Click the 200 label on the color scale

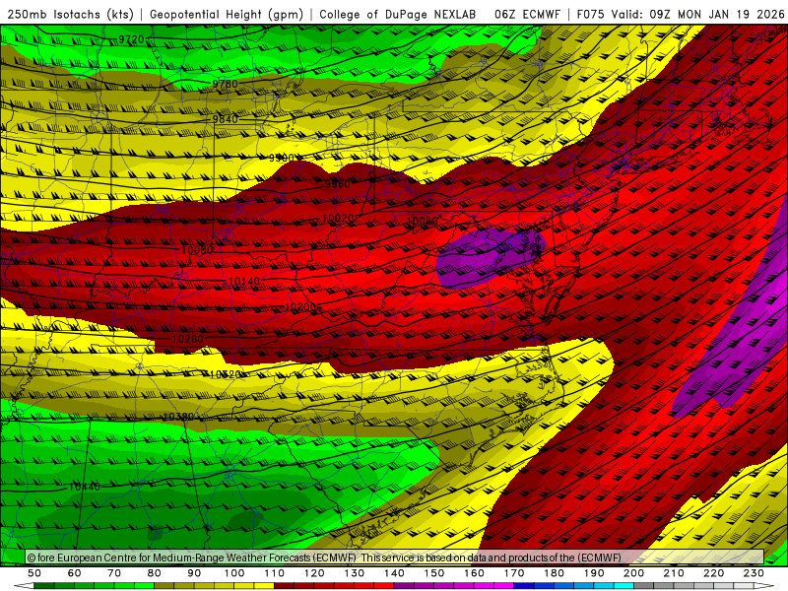coord(634,573)
